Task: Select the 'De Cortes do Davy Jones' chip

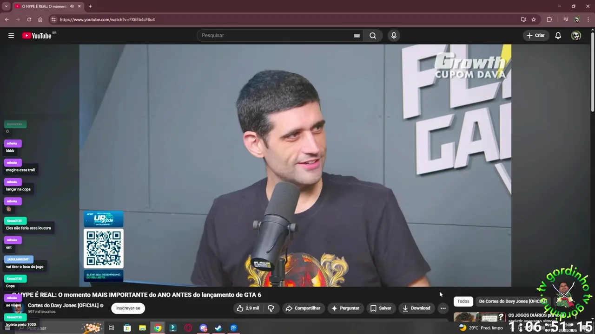Action: [x=512, y=301]
